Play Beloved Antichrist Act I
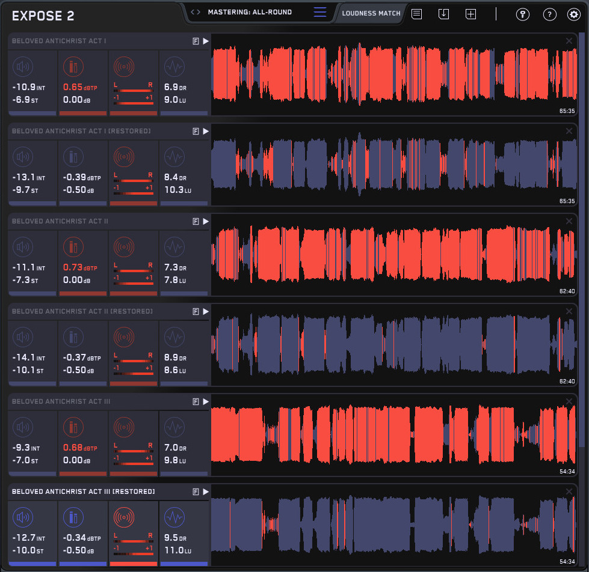Image resolution: width=589 pixels, height=572 pixels. (x=206, y=41)
